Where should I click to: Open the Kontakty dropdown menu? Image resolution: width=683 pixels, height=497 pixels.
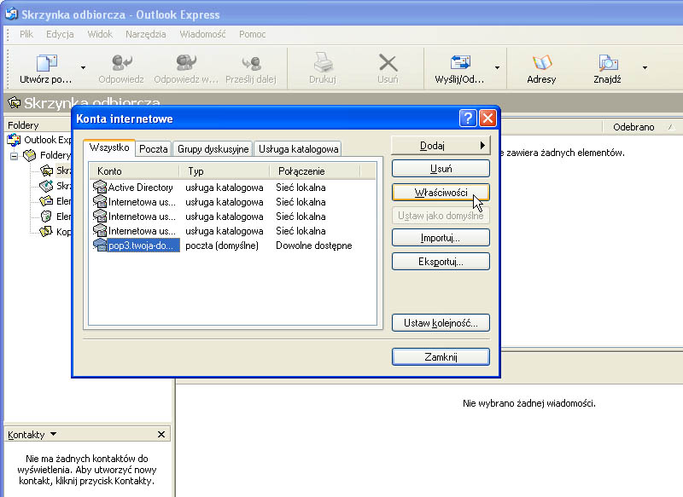click(x=53, y=434)
